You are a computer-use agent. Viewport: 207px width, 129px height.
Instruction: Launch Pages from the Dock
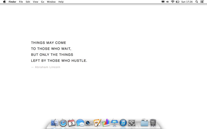(x=97, y=123)
